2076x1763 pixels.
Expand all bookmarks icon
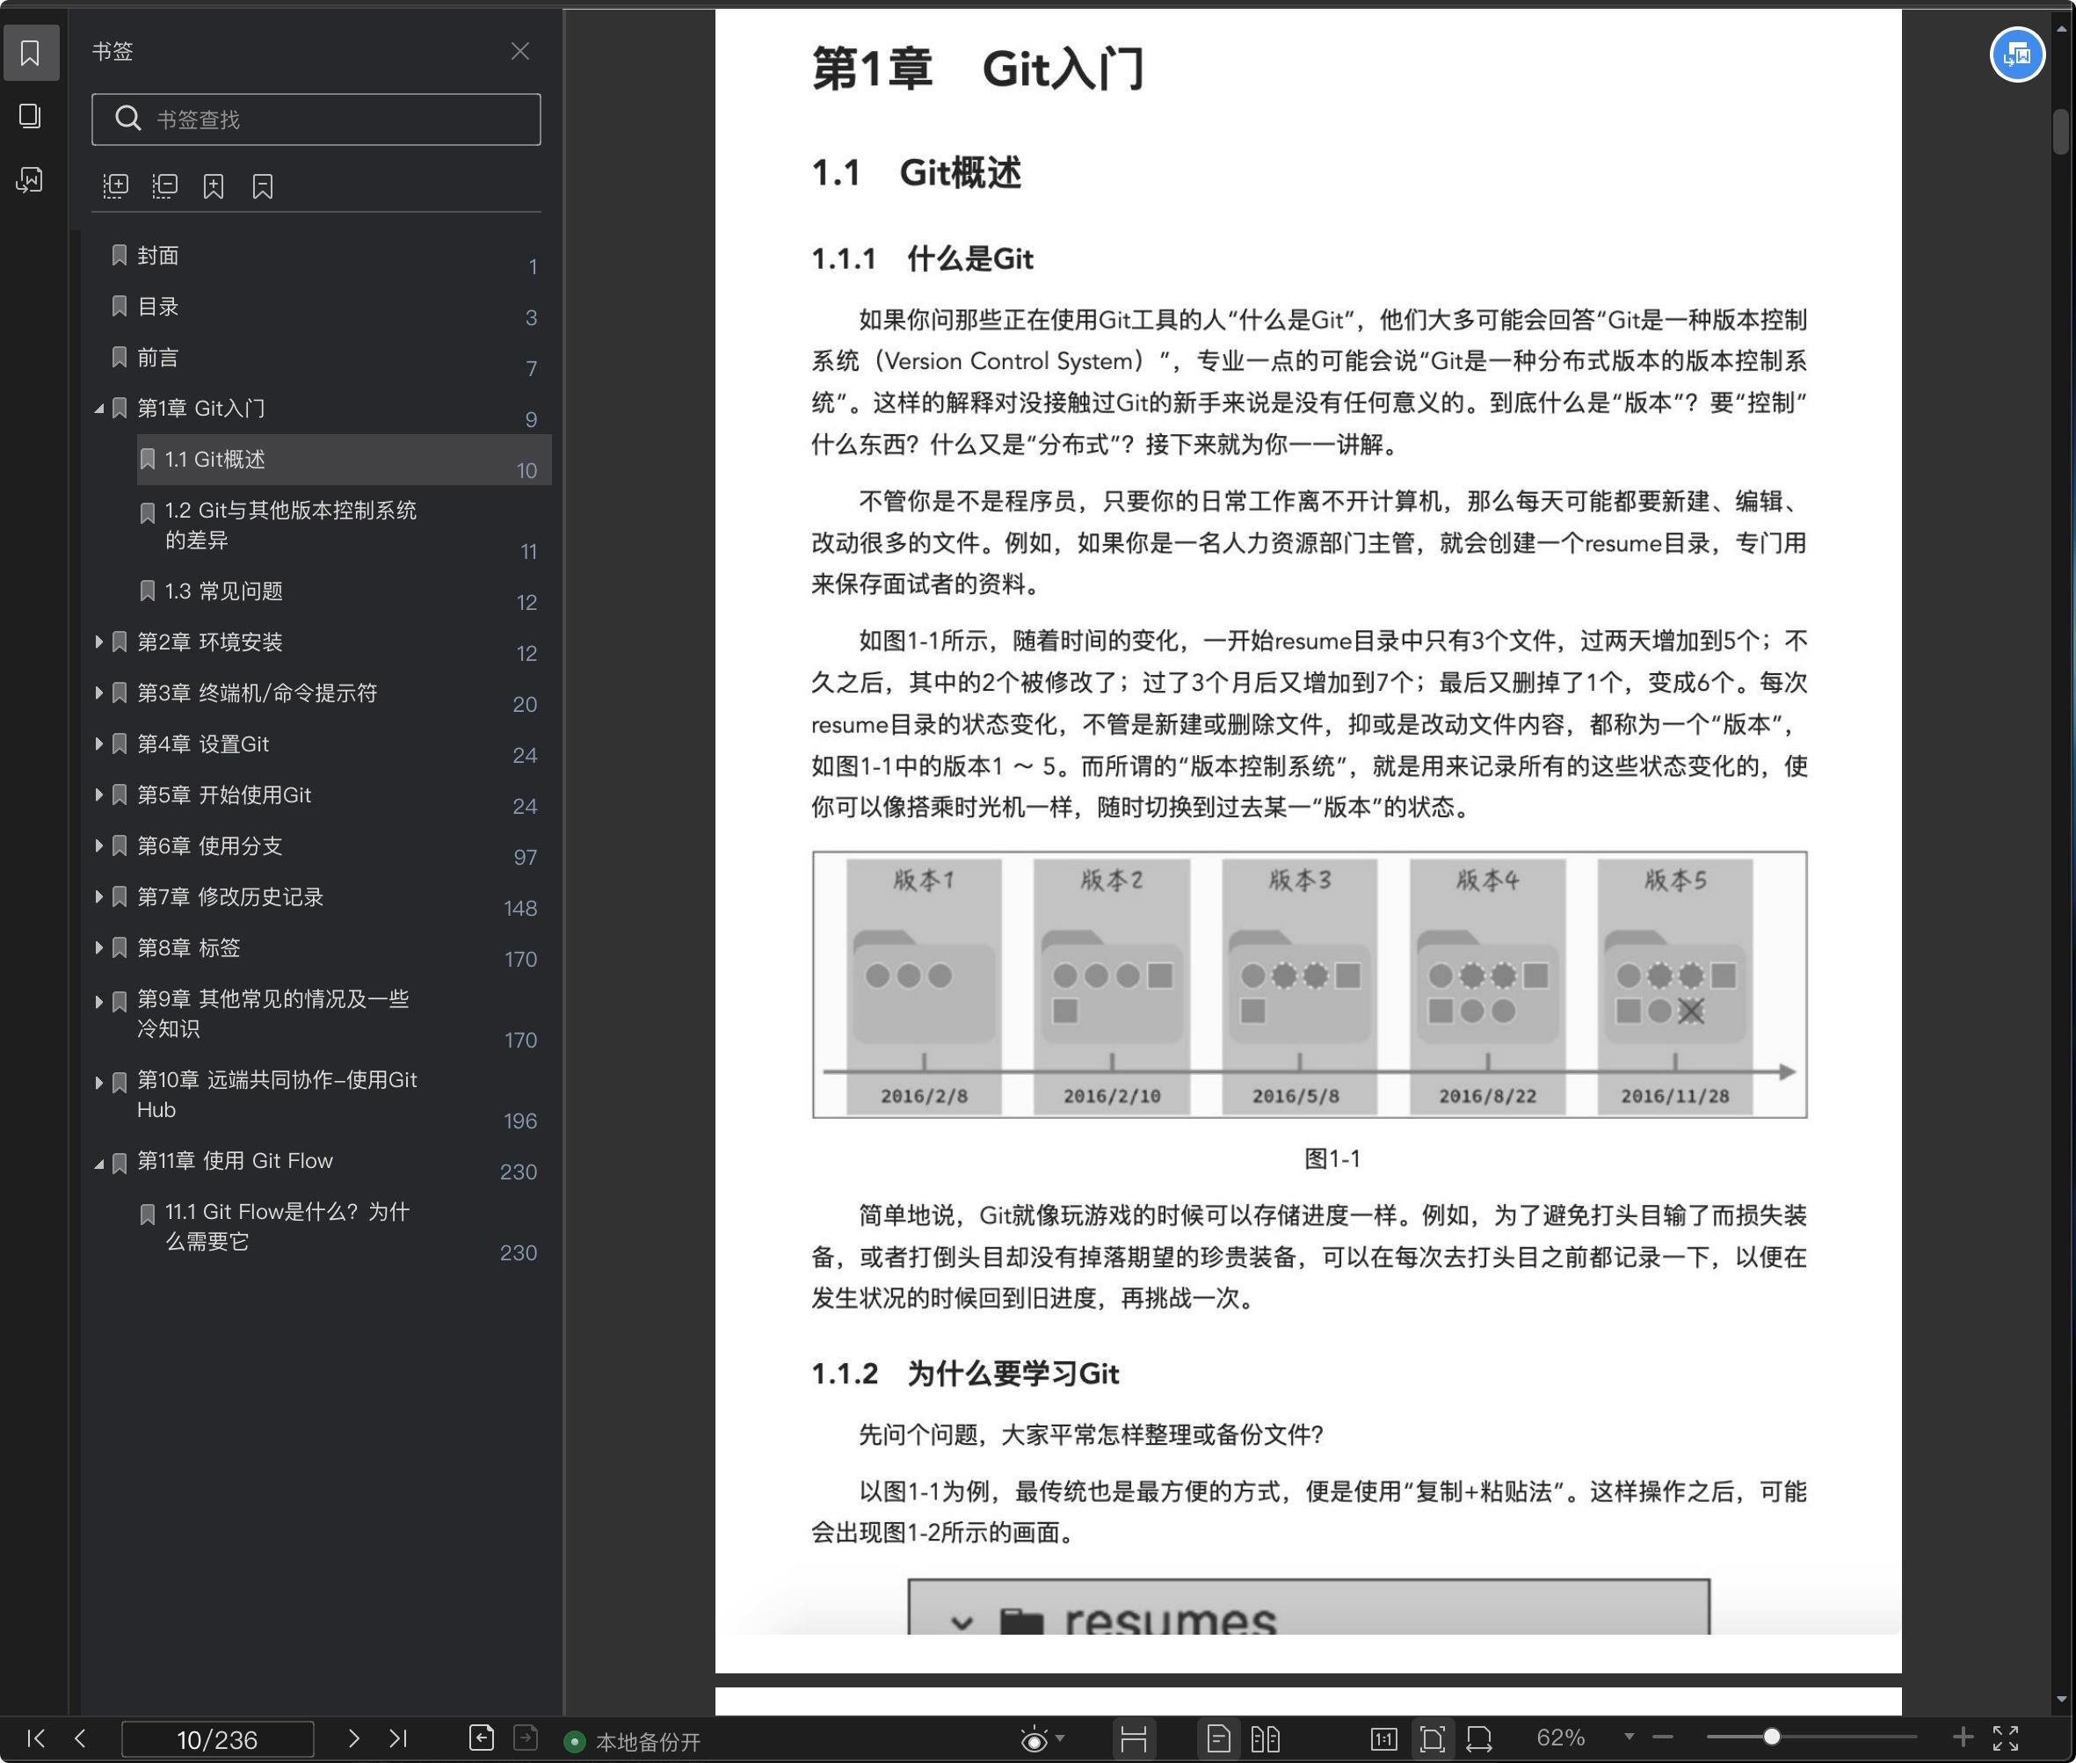coord(116,186)
